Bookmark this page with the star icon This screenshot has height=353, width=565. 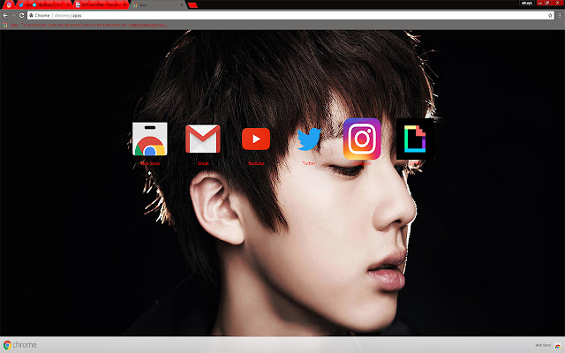[x=550, y=16]
